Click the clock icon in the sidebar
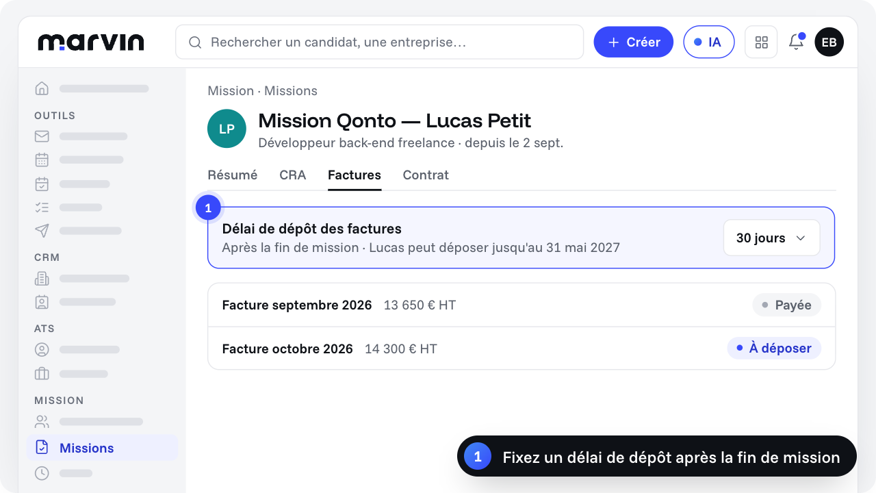Screen dimensions: 876x493 pos(42,473)
